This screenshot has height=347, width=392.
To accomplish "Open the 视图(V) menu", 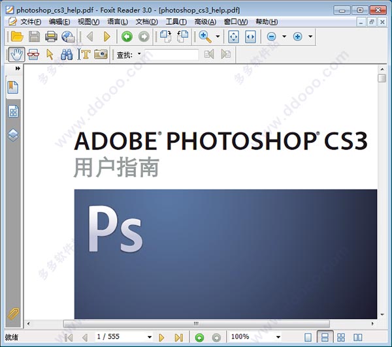I will [88, 22].
